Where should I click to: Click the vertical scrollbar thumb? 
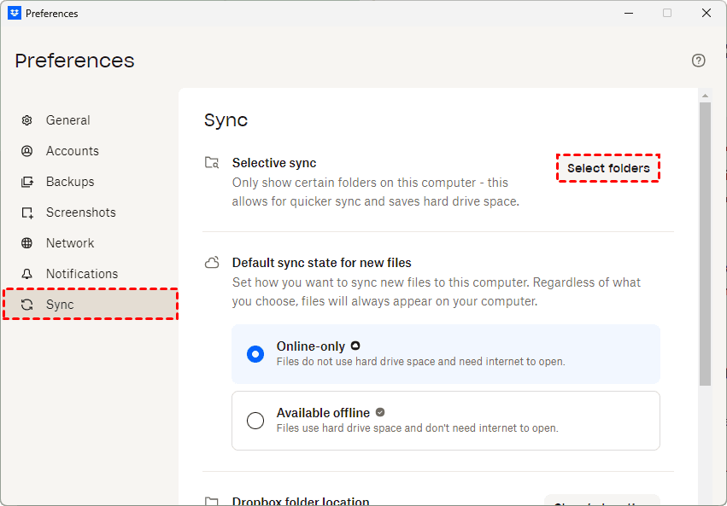(x=705, y=243)
